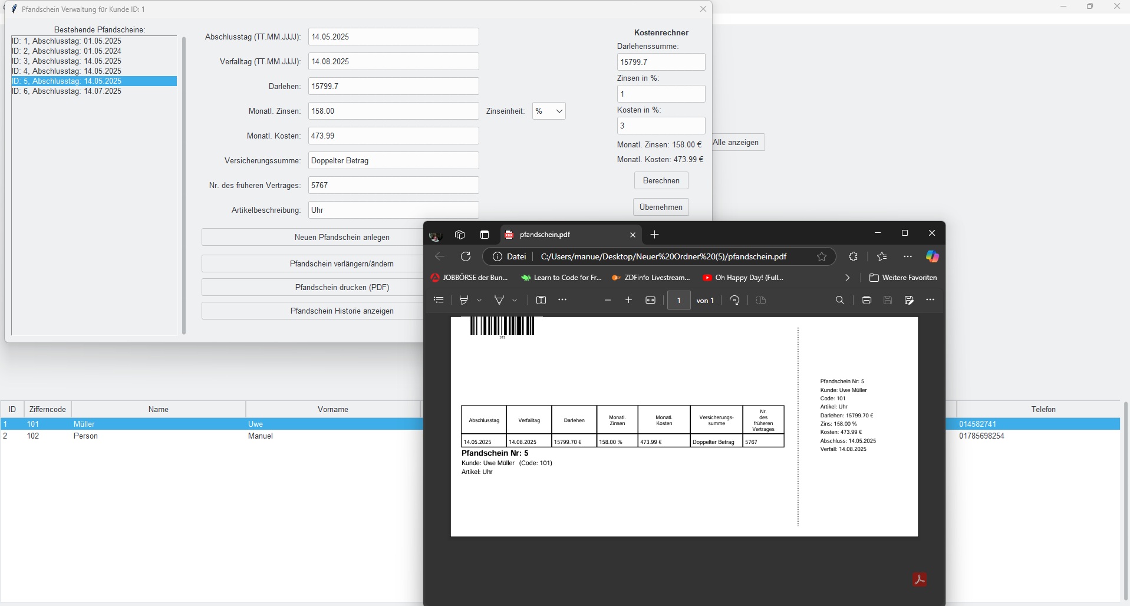Print the pfandschein.pdf document
This screenshot has width=1130, height=606.
click(x=867, y=300)
